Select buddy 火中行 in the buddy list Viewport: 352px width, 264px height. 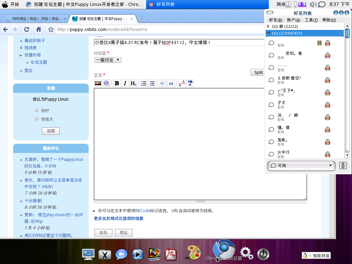[305, 154]
